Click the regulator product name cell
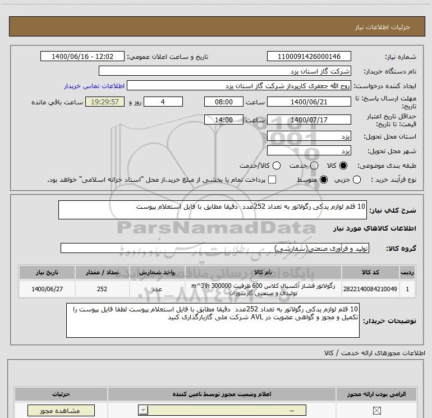The image size is (432, 418). [x=263, y=289]
